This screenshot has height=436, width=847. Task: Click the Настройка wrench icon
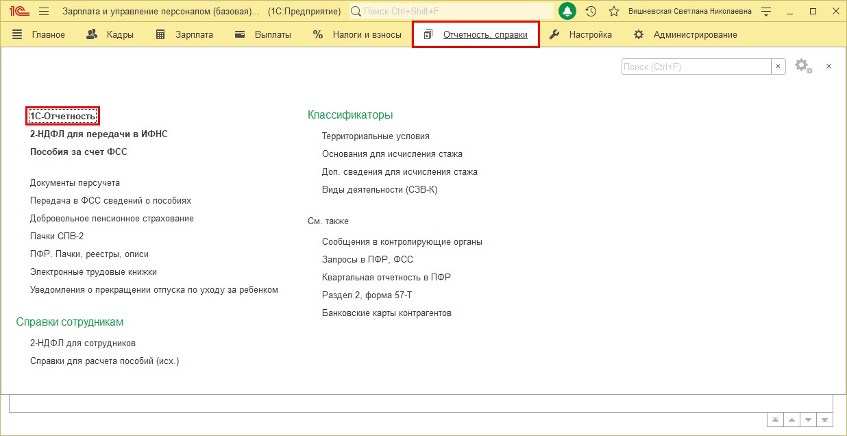pyautogui.click(x=554, y=34)
